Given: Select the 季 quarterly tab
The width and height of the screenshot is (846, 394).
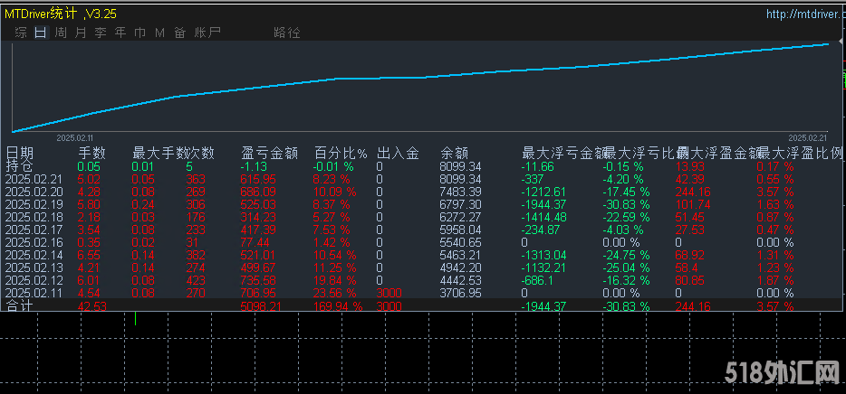Looking at the screenshot, I should 100,33.
